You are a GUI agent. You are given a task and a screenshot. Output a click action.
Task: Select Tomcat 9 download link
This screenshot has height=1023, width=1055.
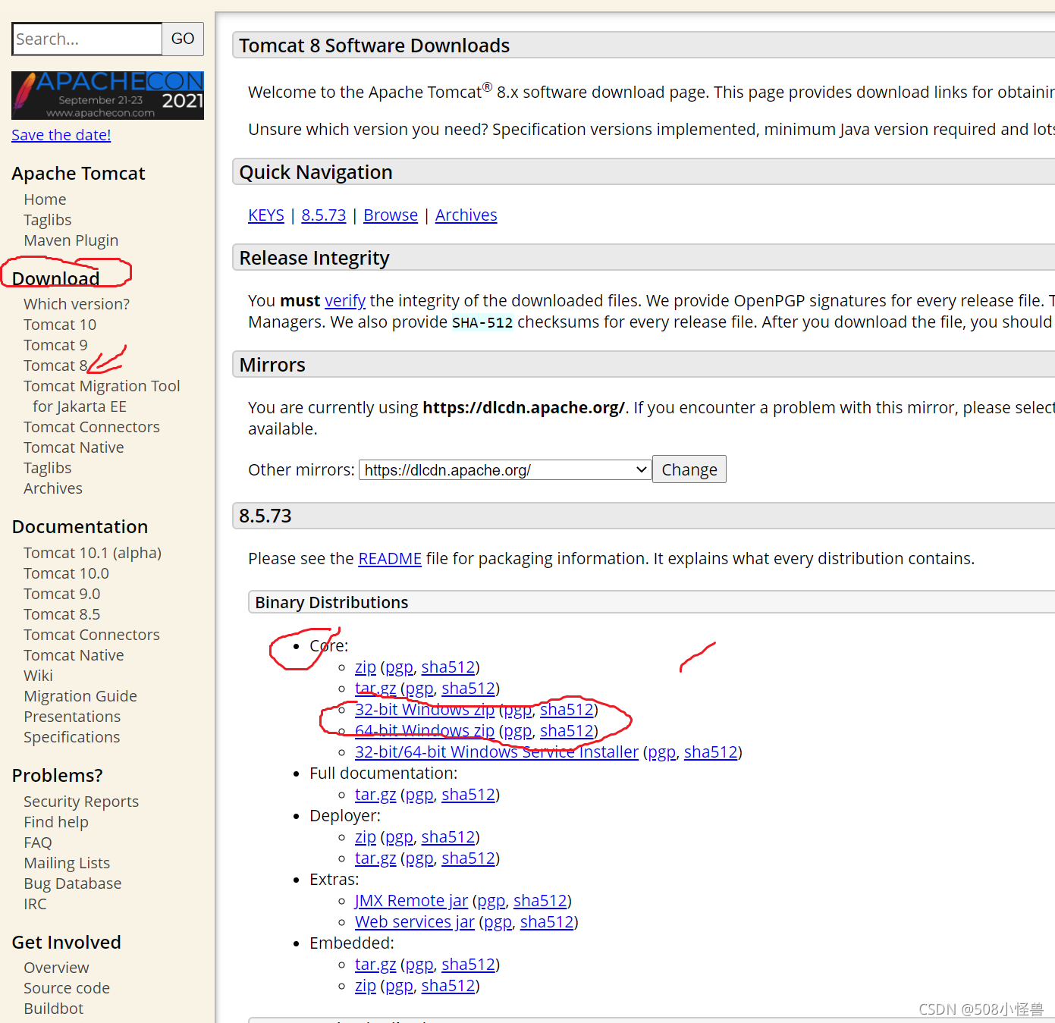[x=55, y=345]
